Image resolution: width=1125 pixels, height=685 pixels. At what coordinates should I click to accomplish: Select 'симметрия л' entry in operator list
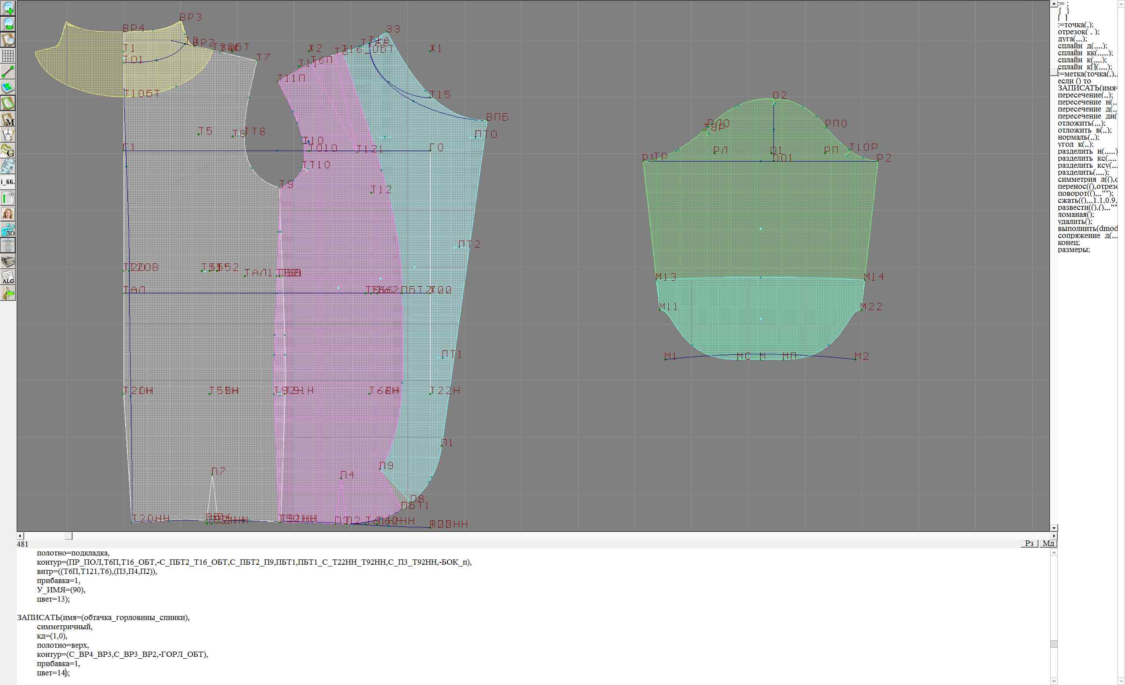point(1087,179)
